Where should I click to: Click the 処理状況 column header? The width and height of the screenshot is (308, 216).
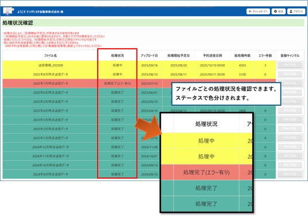pyautogui.click(x=117, y=56)
